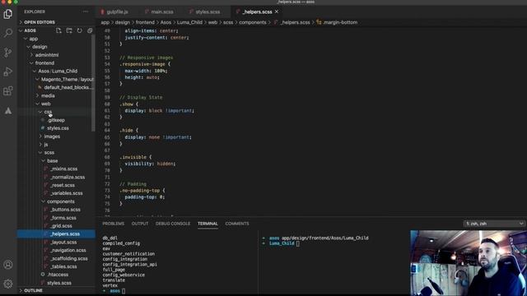Open _grid.scss file
Image resolution: width=527 pixels, height=296 pixels.
click(56, 226)
